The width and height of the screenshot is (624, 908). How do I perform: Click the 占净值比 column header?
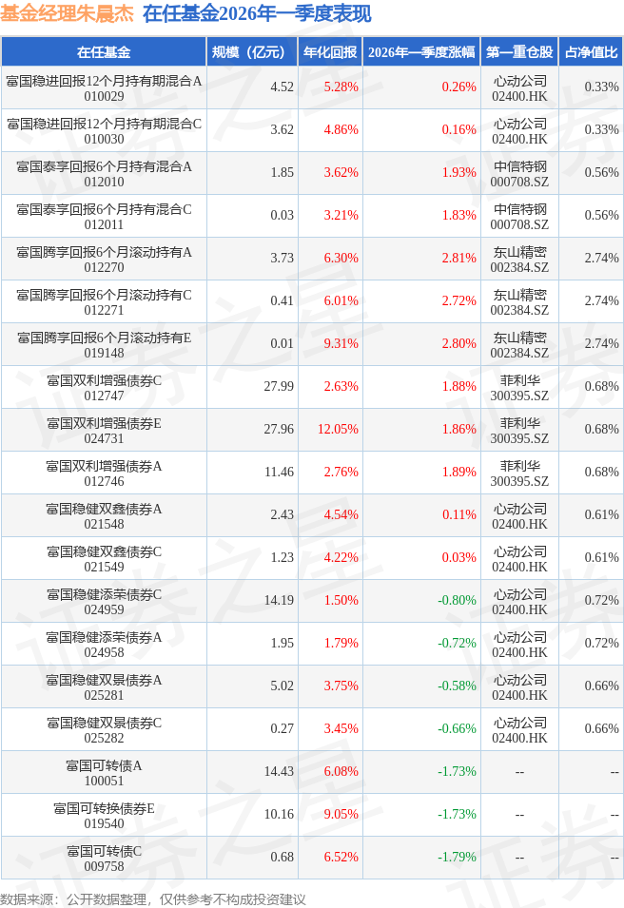(590, 52)
